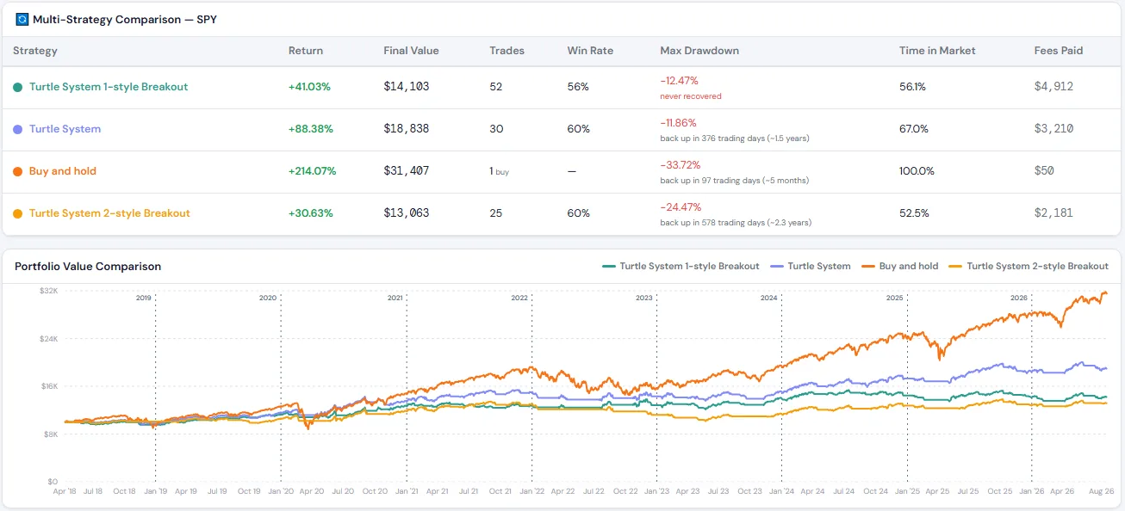The image size is (1125, 511).
Task: Click the -33.72% max drawdown value
Action: tap(681, 165)
